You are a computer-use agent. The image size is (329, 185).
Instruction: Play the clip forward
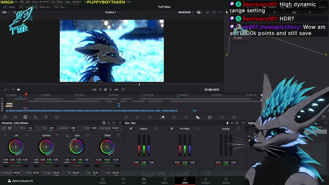111,89
